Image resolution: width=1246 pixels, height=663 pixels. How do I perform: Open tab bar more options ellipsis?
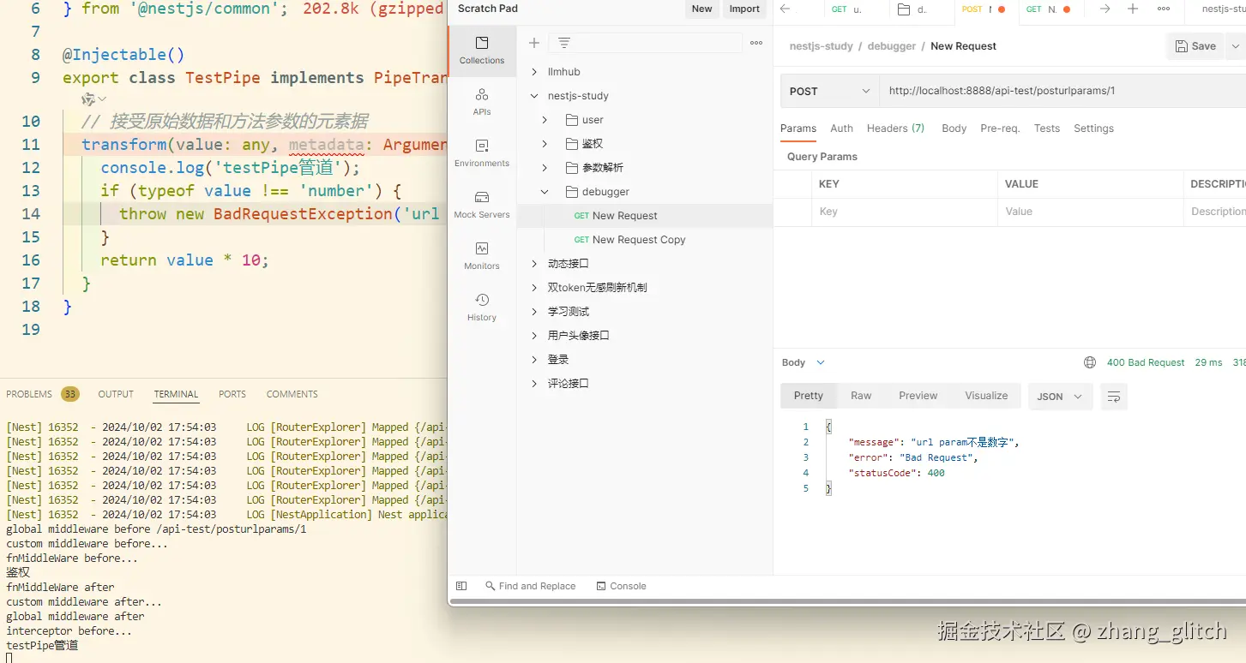coord(1164,9)
